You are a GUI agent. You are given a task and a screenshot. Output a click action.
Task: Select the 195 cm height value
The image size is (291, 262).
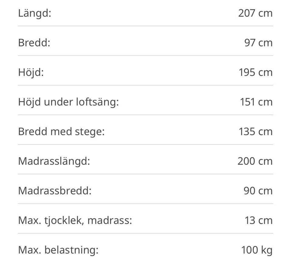pyautogui.click(x=256, y=72)
